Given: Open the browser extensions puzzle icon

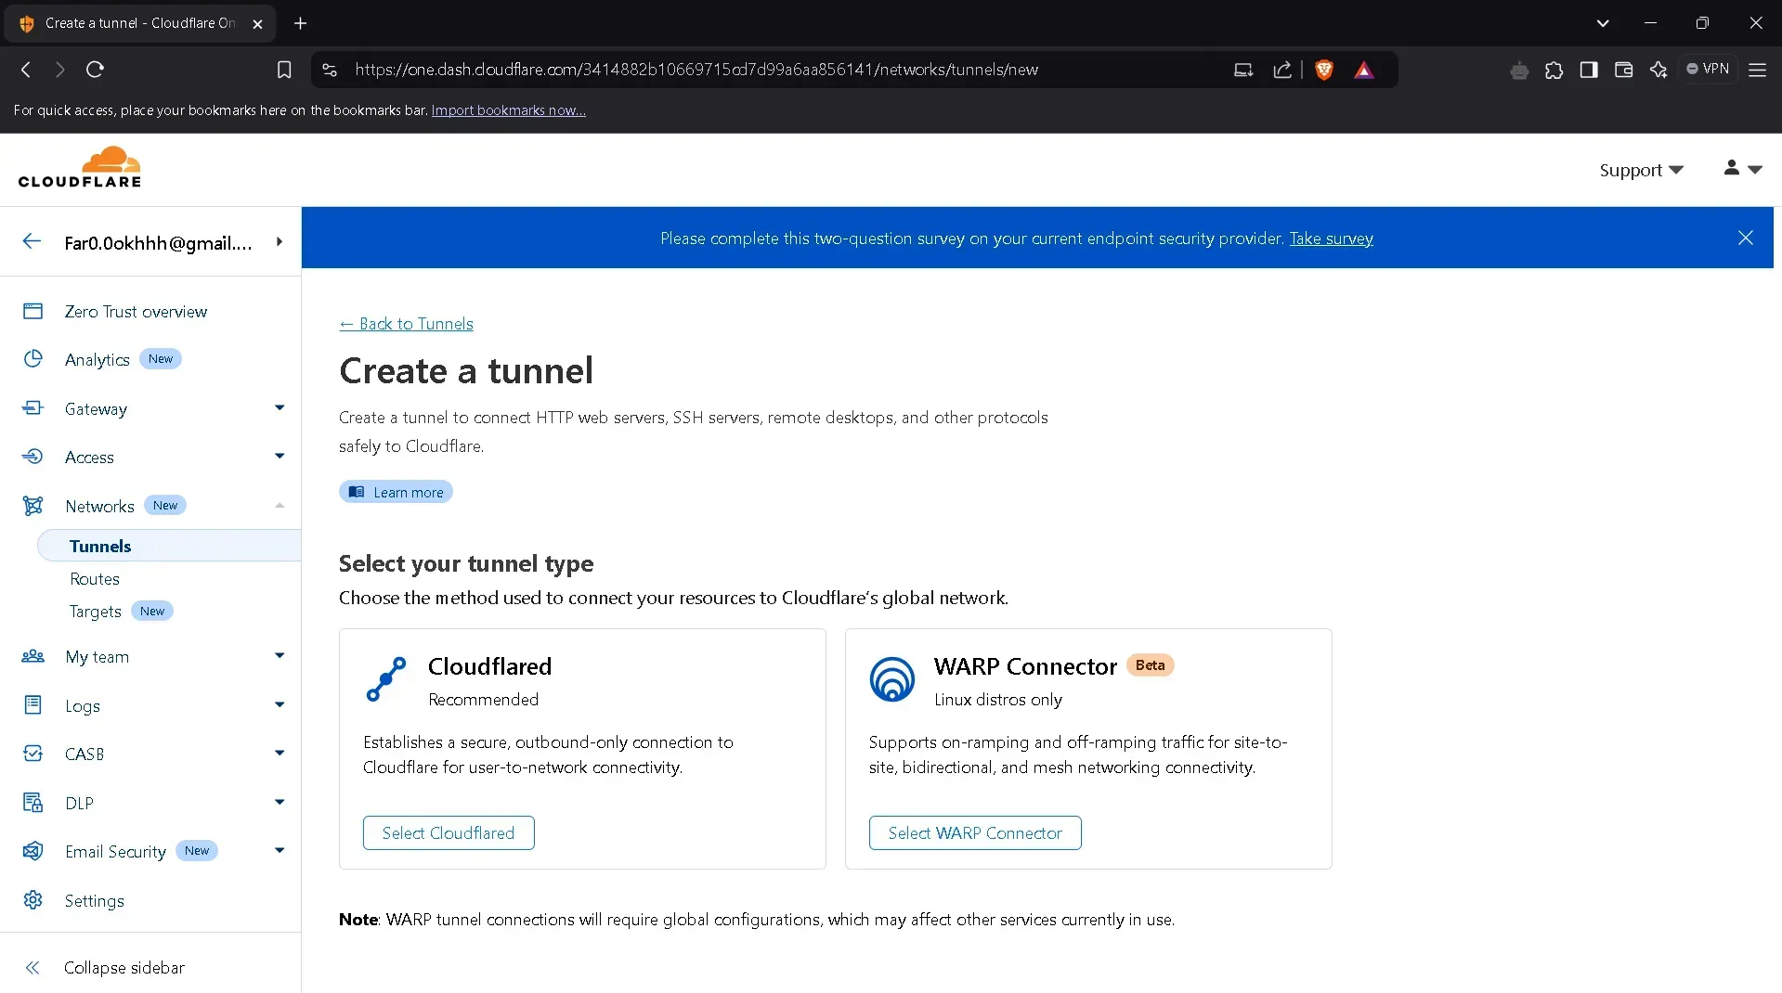Looking at the screenshot, I should pyautogui.click(x=1554, y=70).
